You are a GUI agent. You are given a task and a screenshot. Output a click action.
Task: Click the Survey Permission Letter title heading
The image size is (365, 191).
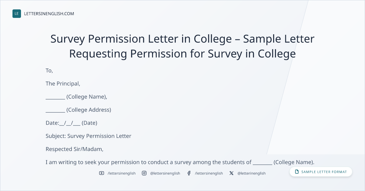(x=182, y=46)
